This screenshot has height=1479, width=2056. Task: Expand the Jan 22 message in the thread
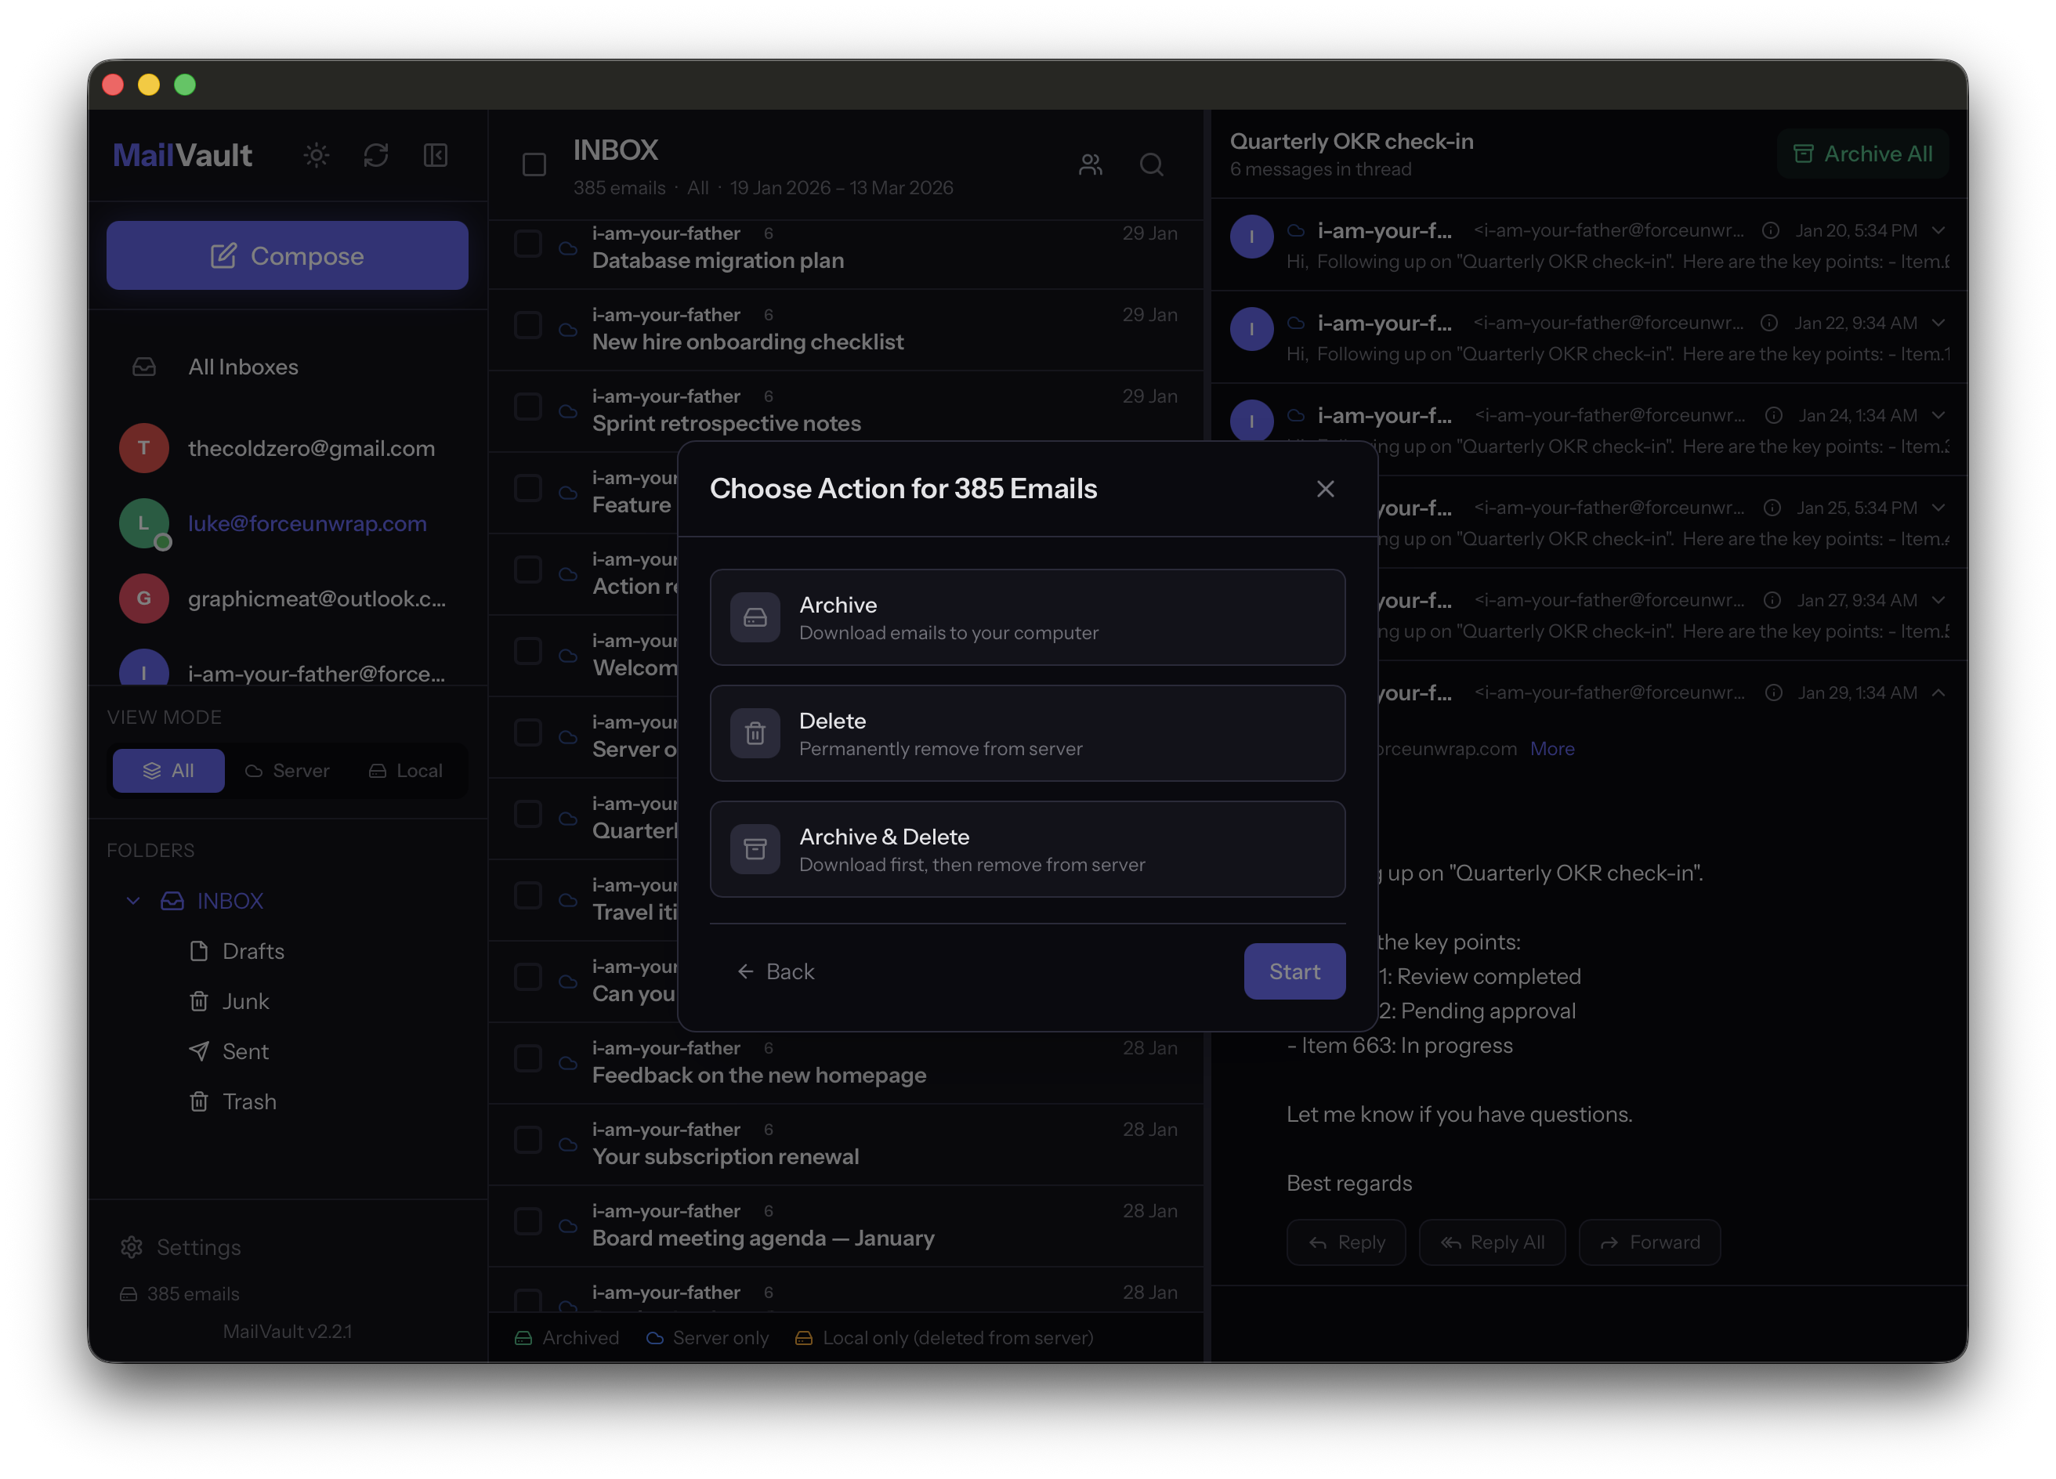(x=1939, y=323)
